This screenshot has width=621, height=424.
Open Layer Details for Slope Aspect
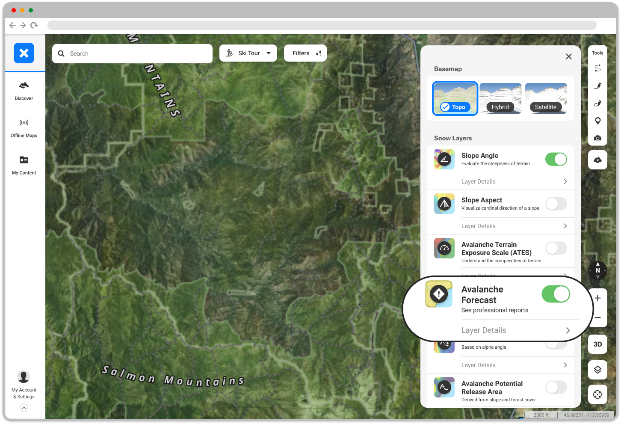[x=515, y=226]
